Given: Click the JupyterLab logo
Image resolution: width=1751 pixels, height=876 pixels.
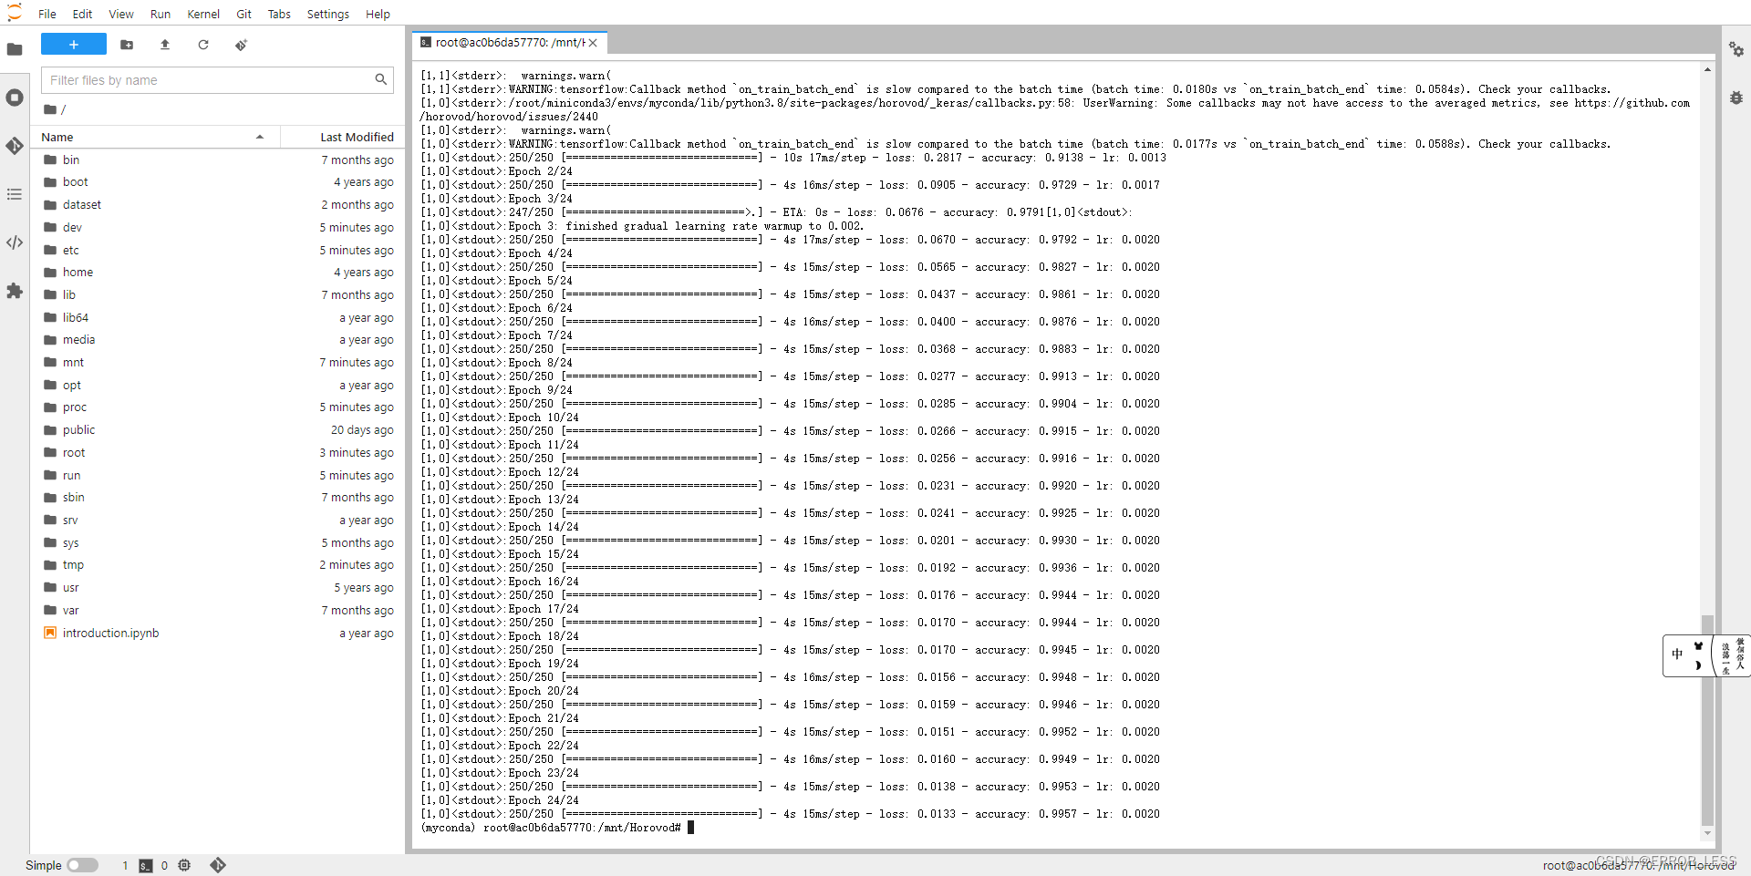Looking at the screenshot, I should [x=15, y=14].
